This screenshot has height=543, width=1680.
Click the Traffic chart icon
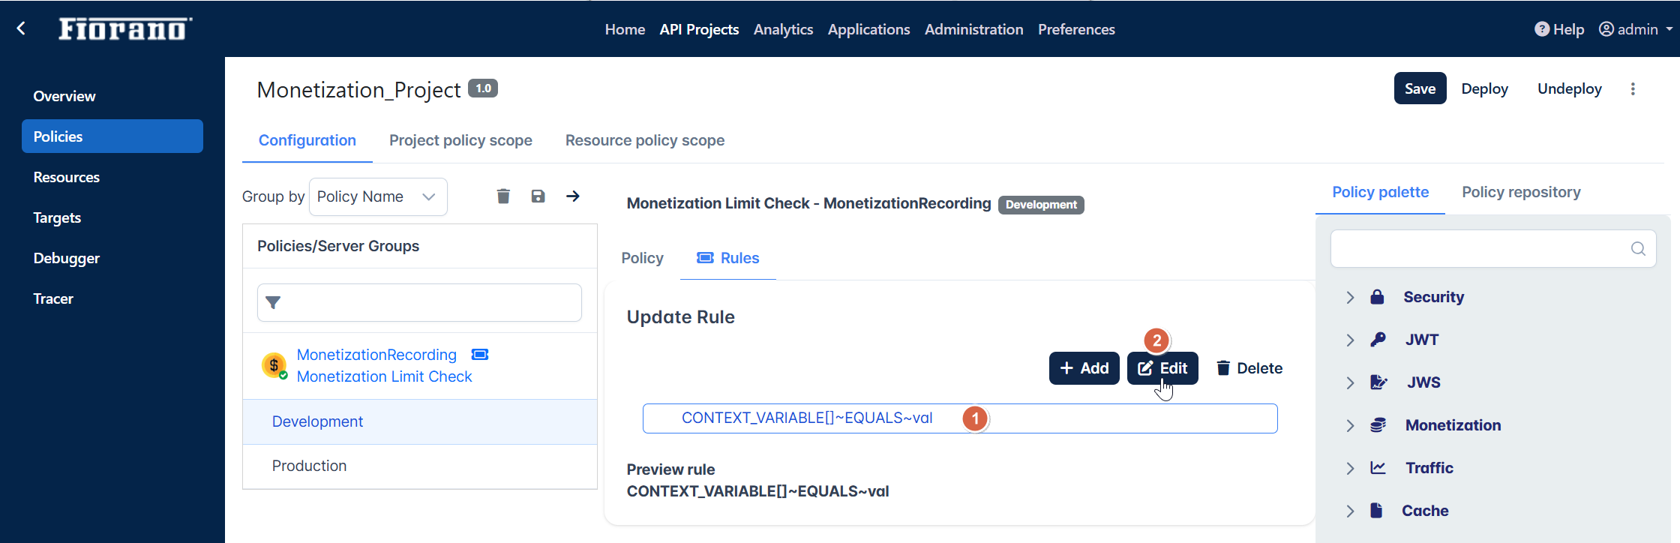click(1378, 468)
